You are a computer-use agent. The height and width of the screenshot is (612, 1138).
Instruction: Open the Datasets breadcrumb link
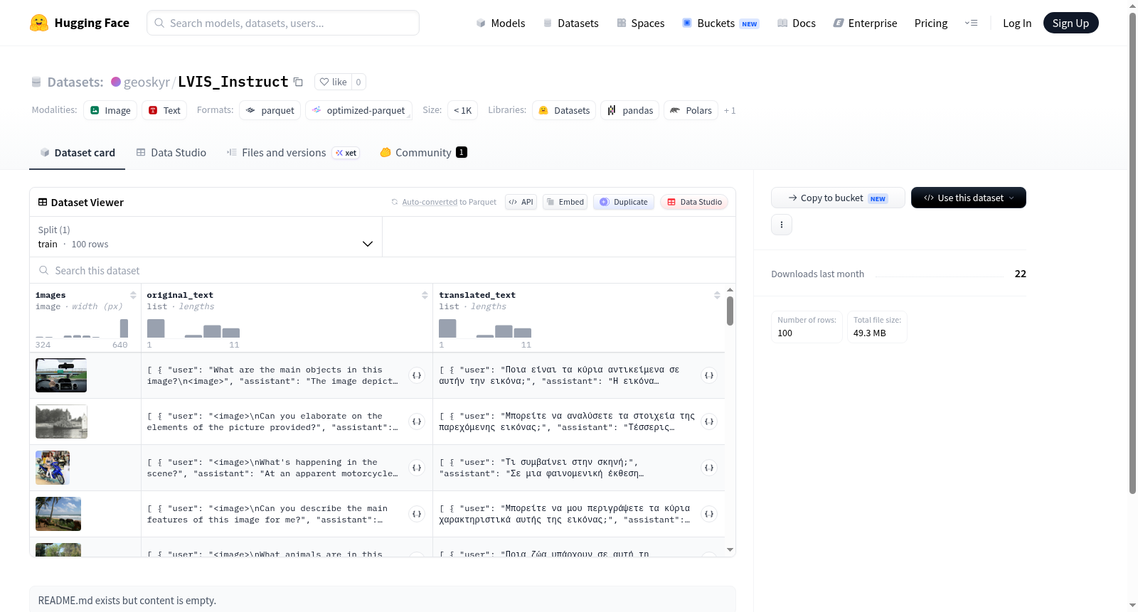(x=75, y=82)
